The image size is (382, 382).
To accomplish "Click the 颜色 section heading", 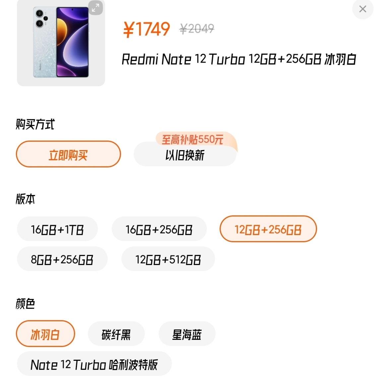I will pyautogui.click(x=26, y=303).
